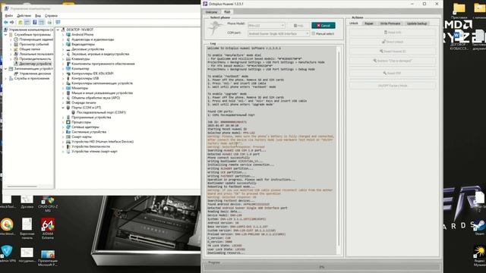Select the Очереди печати row
Screen dimensions: 486x273
84,103
